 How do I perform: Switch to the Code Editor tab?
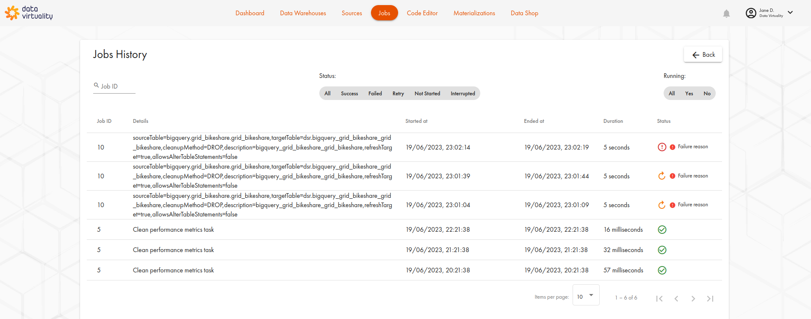(422, 13)
